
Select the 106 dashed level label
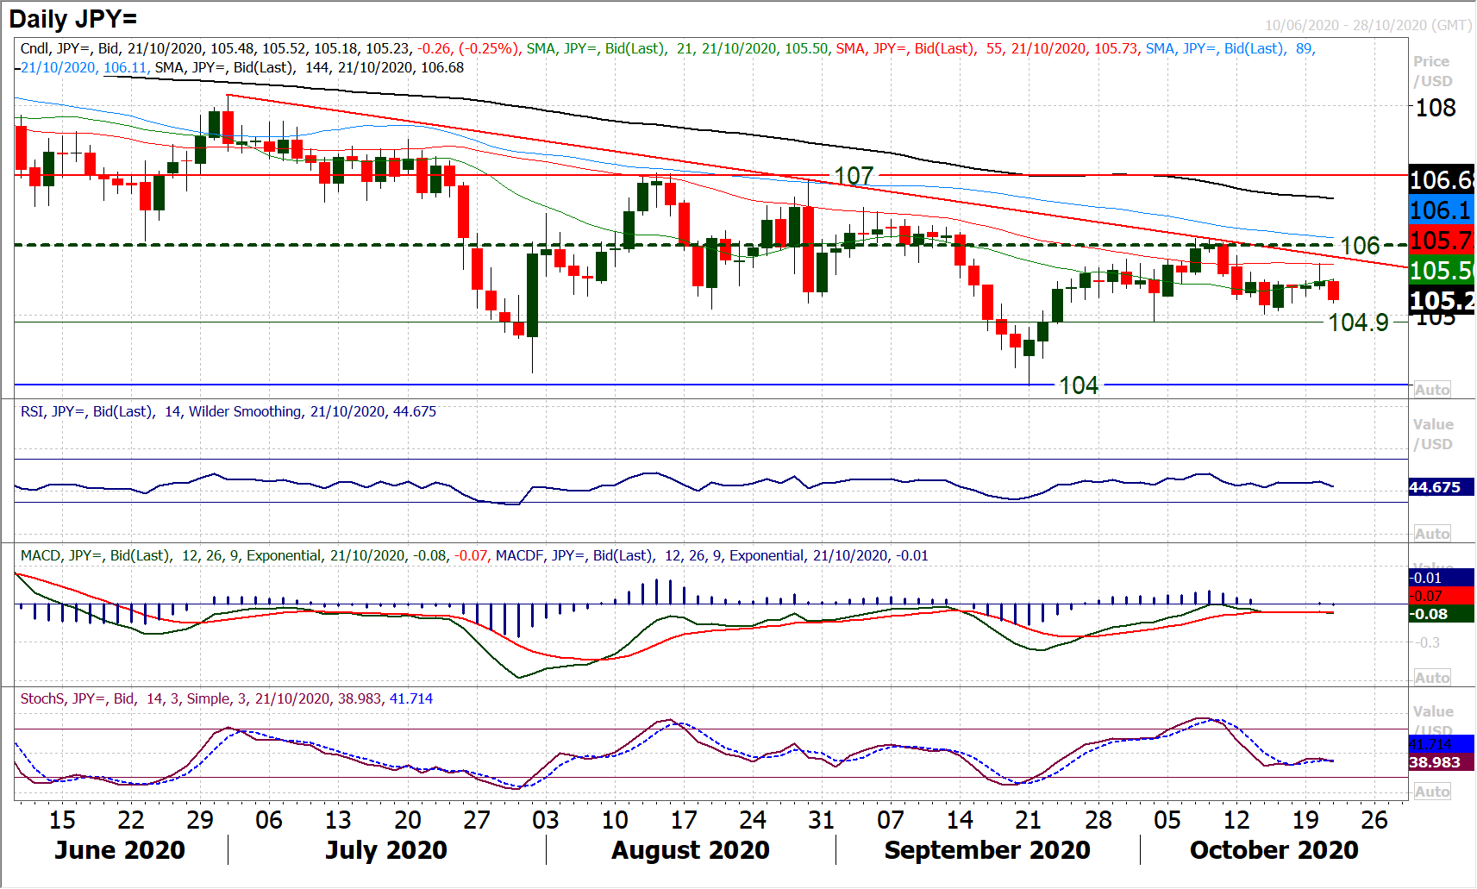point(1360,246)
